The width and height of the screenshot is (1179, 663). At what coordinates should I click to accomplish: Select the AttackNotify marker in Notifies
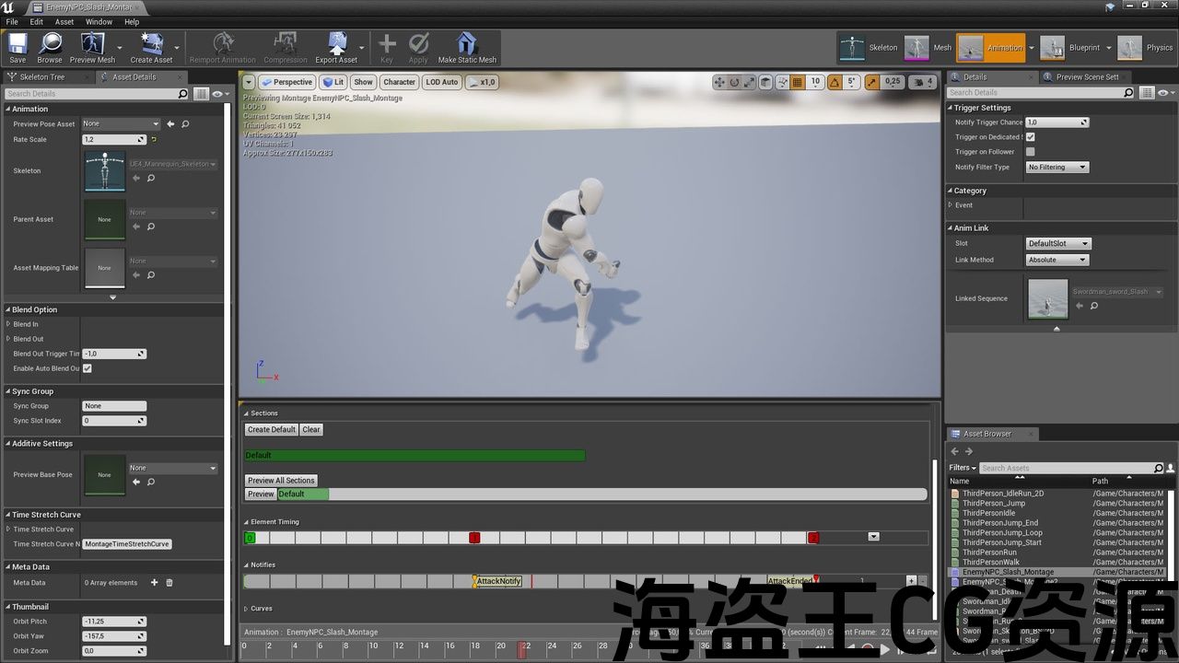pos(498,581)
